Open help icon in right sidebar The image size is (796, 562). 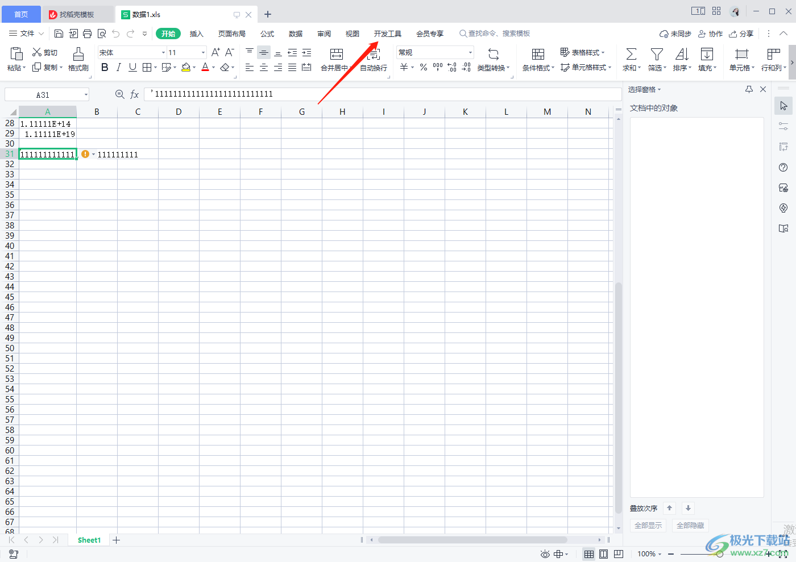[783, 167]
